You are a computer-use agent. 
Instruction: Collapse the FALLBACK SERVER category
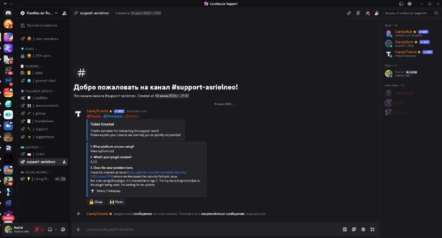pos(38,91)
